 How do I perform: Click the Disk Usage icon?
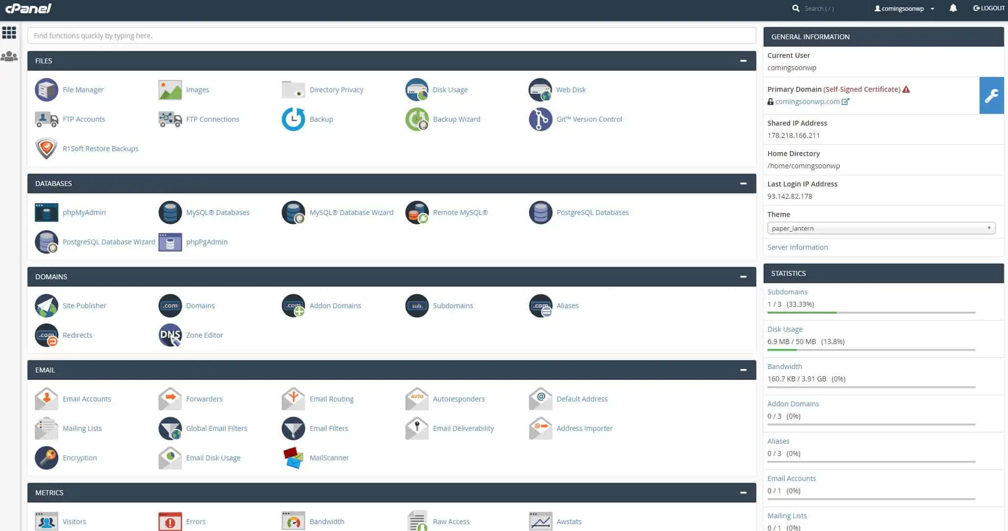click(417, 90)
